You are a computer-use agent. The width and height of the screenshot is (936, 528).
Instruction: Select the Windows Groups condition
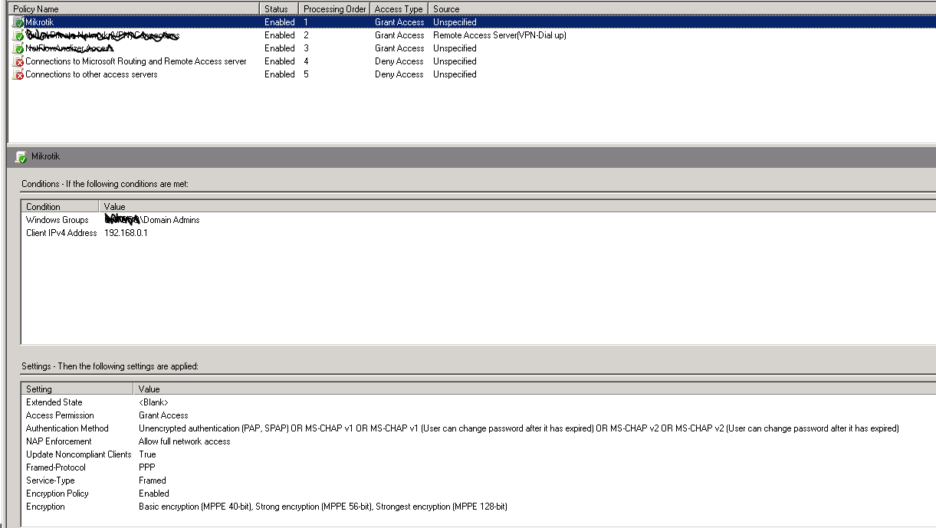(57, 220)
